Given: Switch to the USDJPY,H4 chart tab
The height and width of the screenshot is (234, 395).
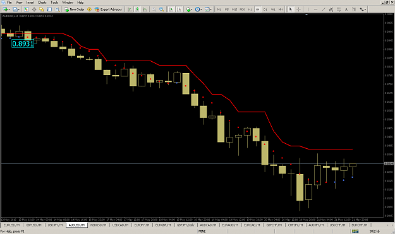Looking at the screenshot, I should click(55, 225).
